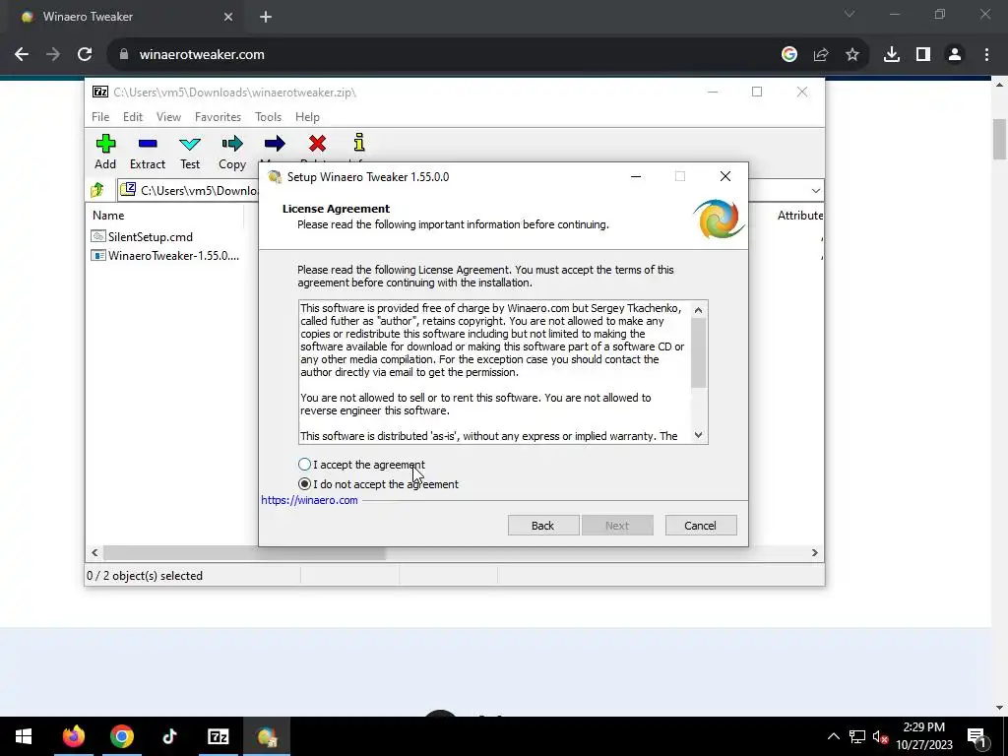Close the Winaero Tweaker browser tab
This screenshot has height=756, width=1008.
pos(228,17)
